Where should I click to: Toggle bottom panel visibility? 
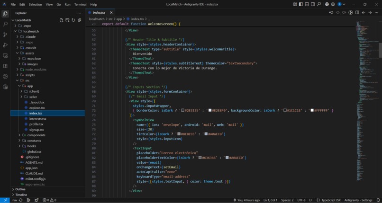307,4
